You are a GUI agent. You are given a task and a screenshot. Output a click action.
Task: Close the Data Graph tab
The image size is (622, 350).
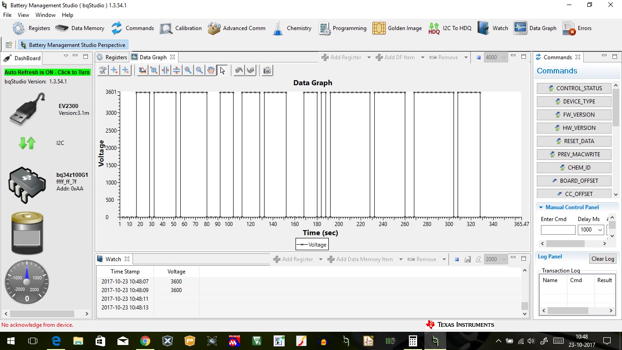point(173,57)
